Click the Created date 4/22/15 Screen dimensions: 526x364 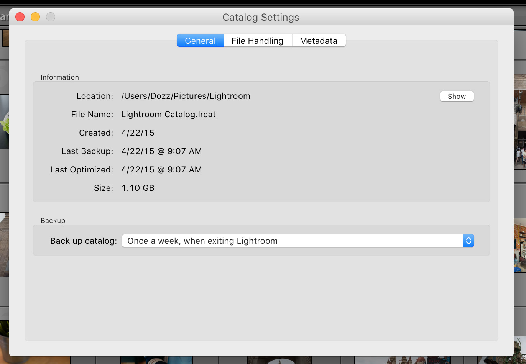click(138, 133)
